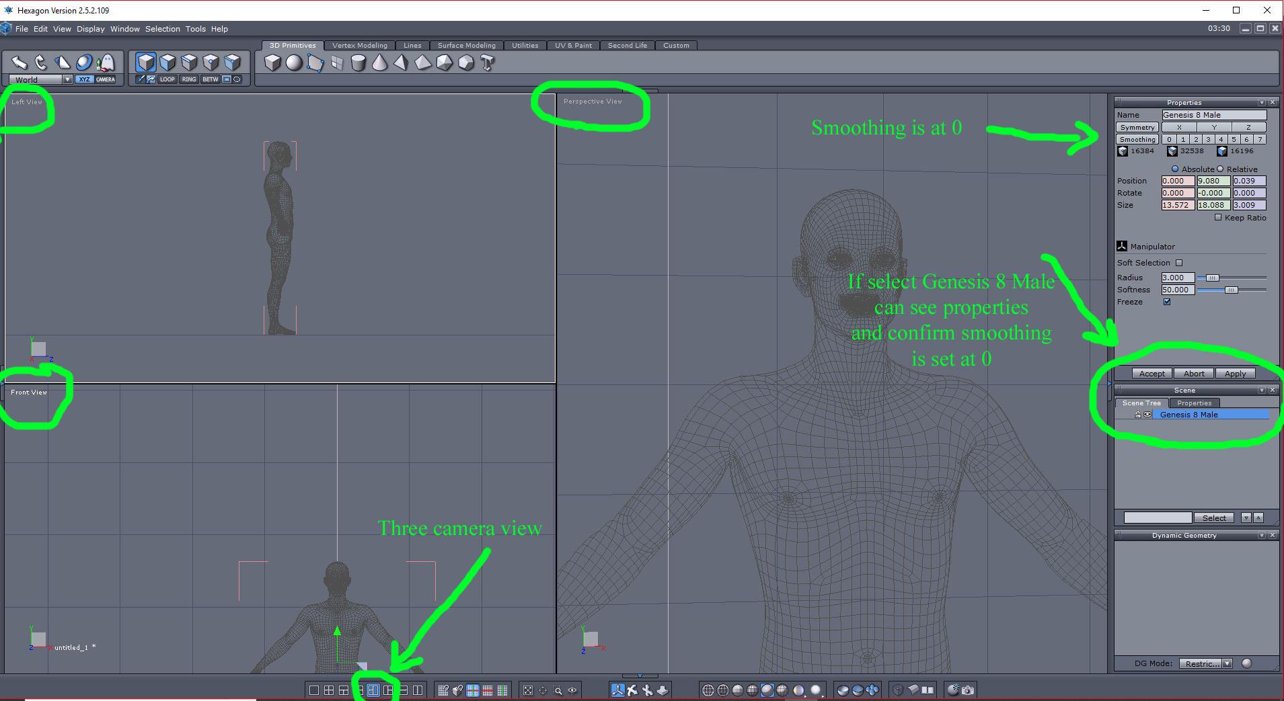The width and height of the screenshot is (1284, 701).
Task: Activate the rotate manipulator tool
Action: click(41, 63)
